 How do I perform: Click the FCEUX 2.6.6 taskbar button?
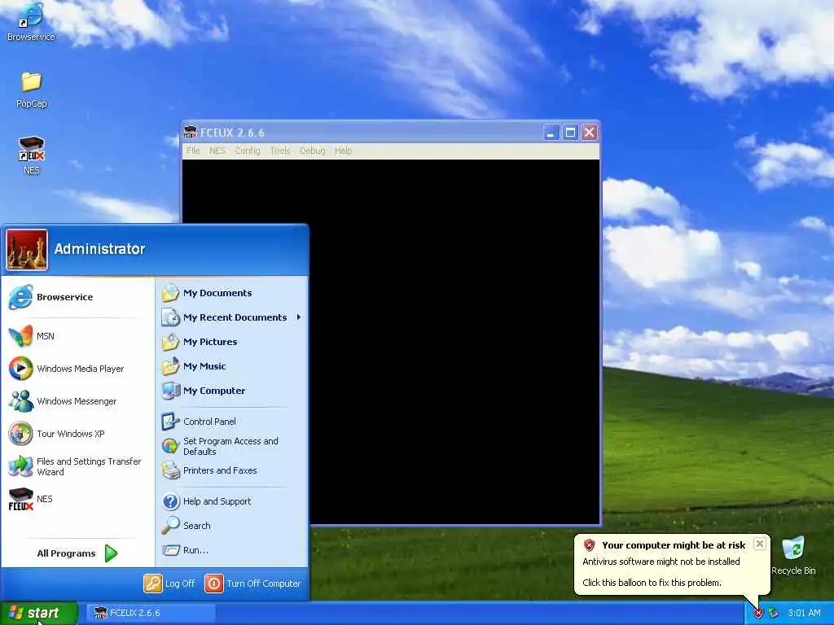tap(151, 613)
